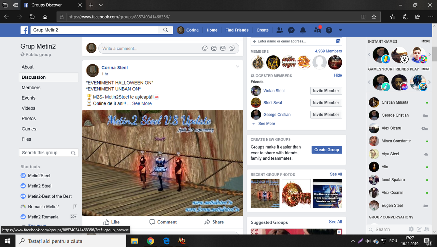Open Friend Requests icon in top bar
This screenshot has height=247, width=437.
point(280,30)
